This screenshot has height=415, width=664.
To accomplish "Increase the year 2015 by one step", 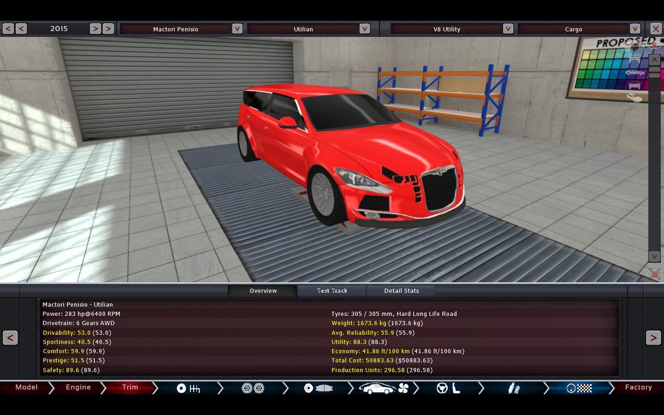I will (x=95, y=29).
